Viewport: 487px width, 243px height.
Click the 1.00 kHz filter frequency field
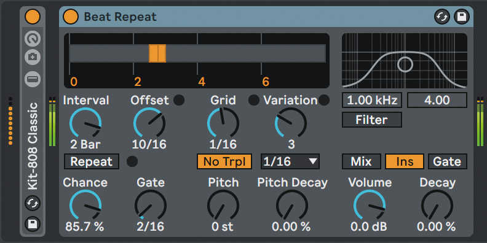[x=372, y=100]
